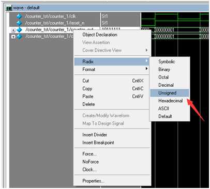210x189 pixels.
Task: Set radix to Binary
Action: tap(164, 69)
